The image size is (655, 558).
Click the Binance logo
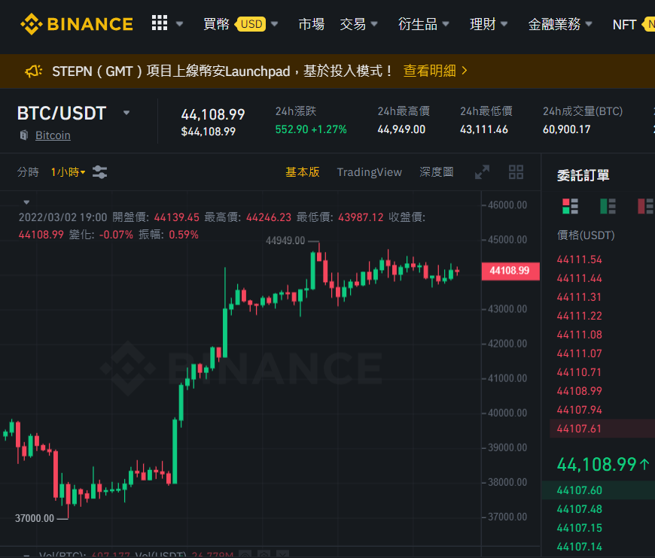pyautogui.click(x=77, y=24)
